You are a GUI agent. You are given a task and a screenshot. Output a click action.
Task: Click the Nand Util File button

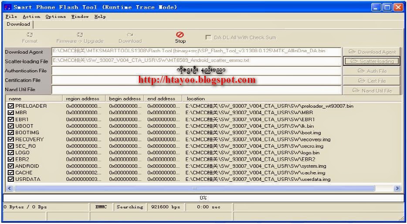tap(371, 90)
